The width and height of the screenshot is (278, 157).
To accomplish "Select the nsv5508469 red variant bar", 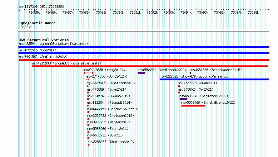I will [193, 106].
